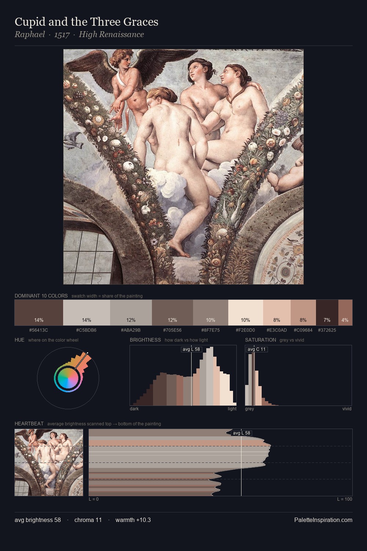The width and height of the screenshot is (367, 551).
Task: Click the subtitle 'Raphael · 1517 · High Renaissance'
Action: coord(79,35)
